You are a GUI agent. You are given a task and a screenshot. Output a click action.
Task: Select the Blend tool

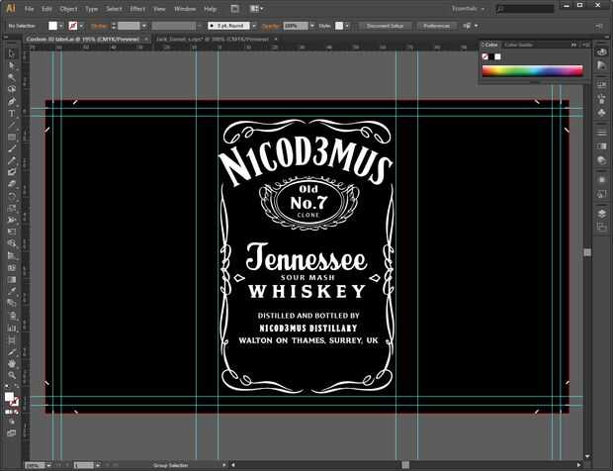click(12, 303)
